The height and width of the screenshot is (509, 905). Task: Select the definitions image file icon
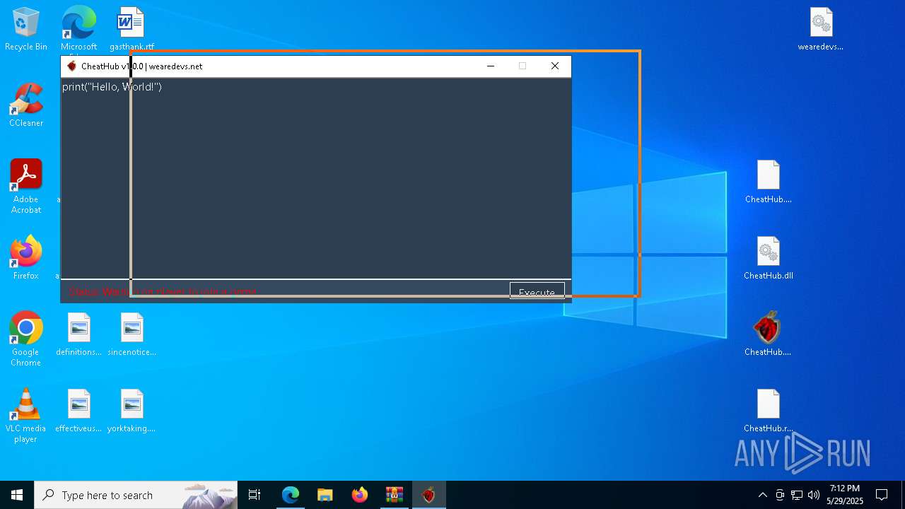(79, 334)
